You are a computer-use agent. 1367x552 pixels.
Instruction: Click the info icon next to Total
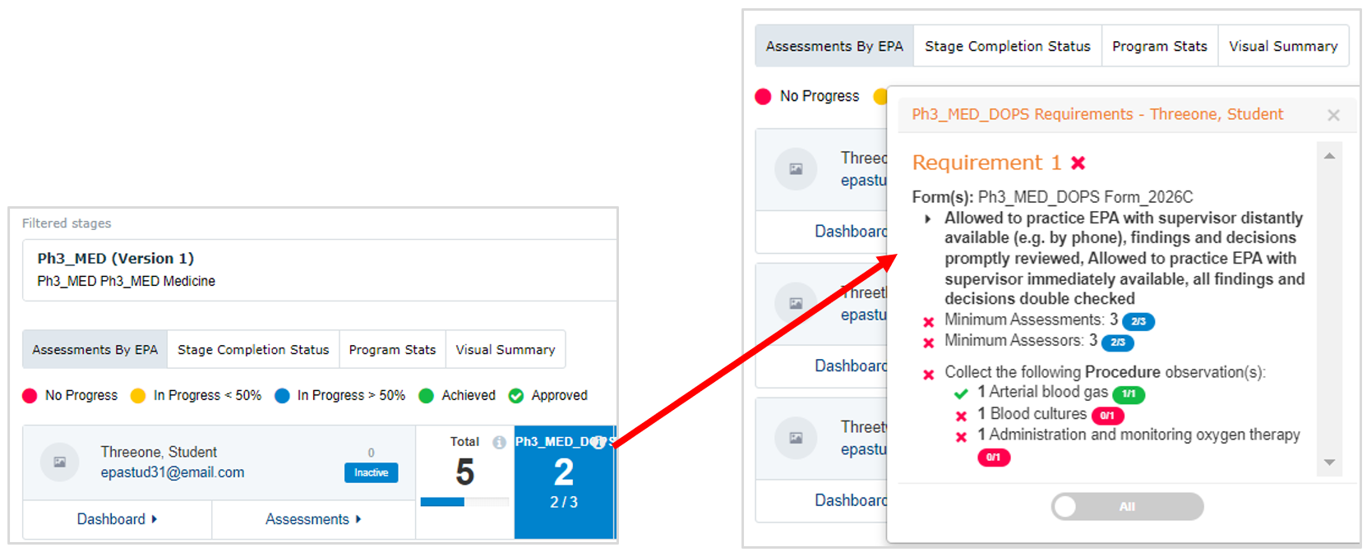click(x=499, y=442)
